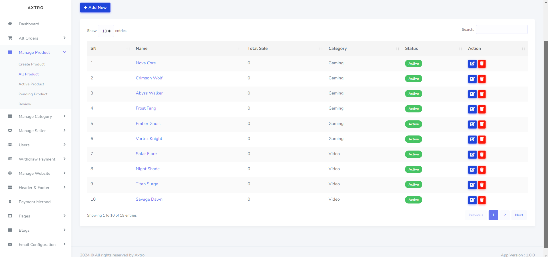
Task: Sort table by SN column
Action: click(x=128, y=49)
